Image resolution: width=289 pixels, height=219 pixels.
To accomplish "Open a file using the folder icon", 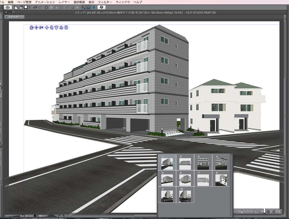I will point(20,8).
